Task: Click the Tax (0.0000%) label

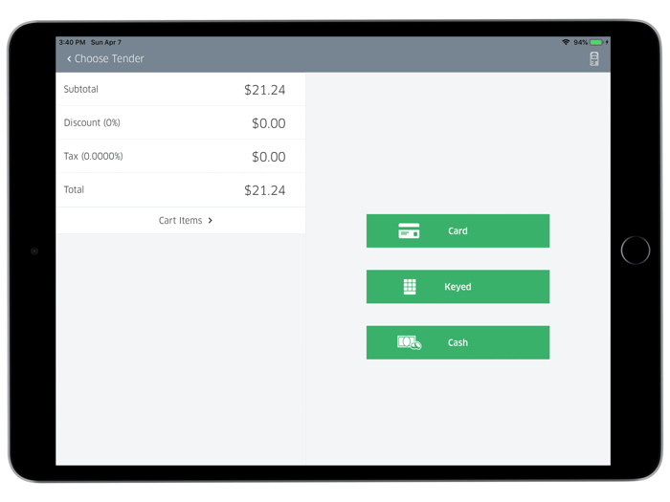Action: pos(93,156)
